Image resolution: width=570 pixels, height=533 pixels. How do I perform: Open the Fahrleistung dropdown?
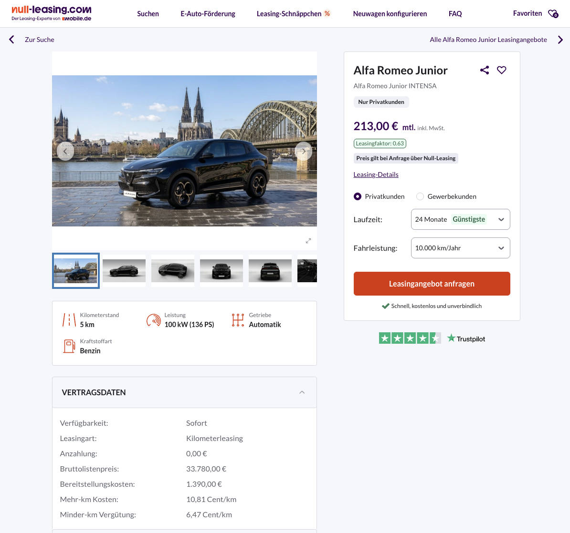click(460, 248)
